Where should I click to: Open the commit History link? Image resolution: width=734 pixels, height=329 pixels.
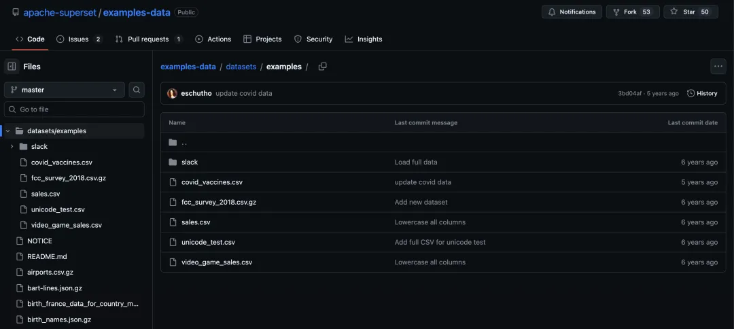(x=702, y=93)
